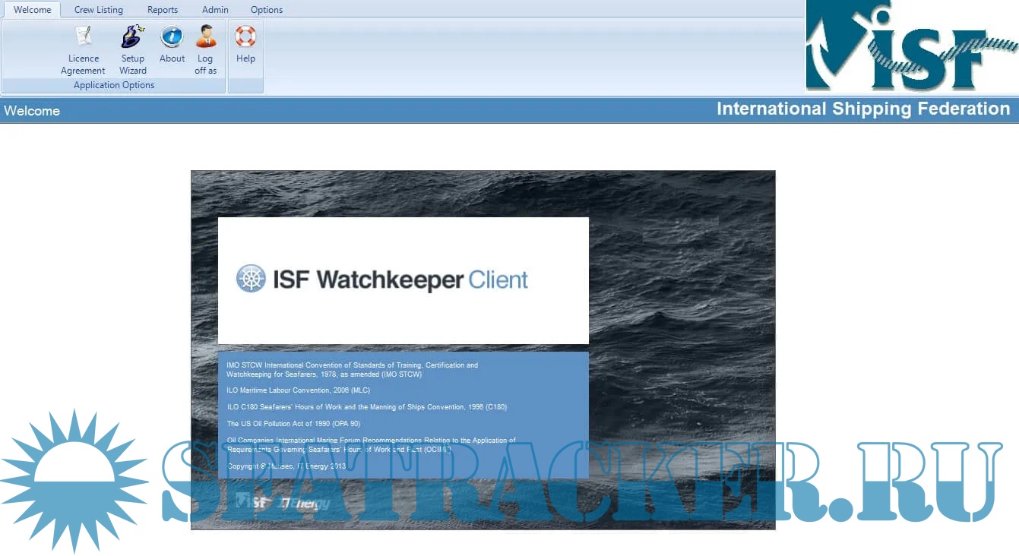Image resolution: width=1019 pixels, height=556 pixels.
Task: Open the Licence Agreement icon
Action: point(84,37)
